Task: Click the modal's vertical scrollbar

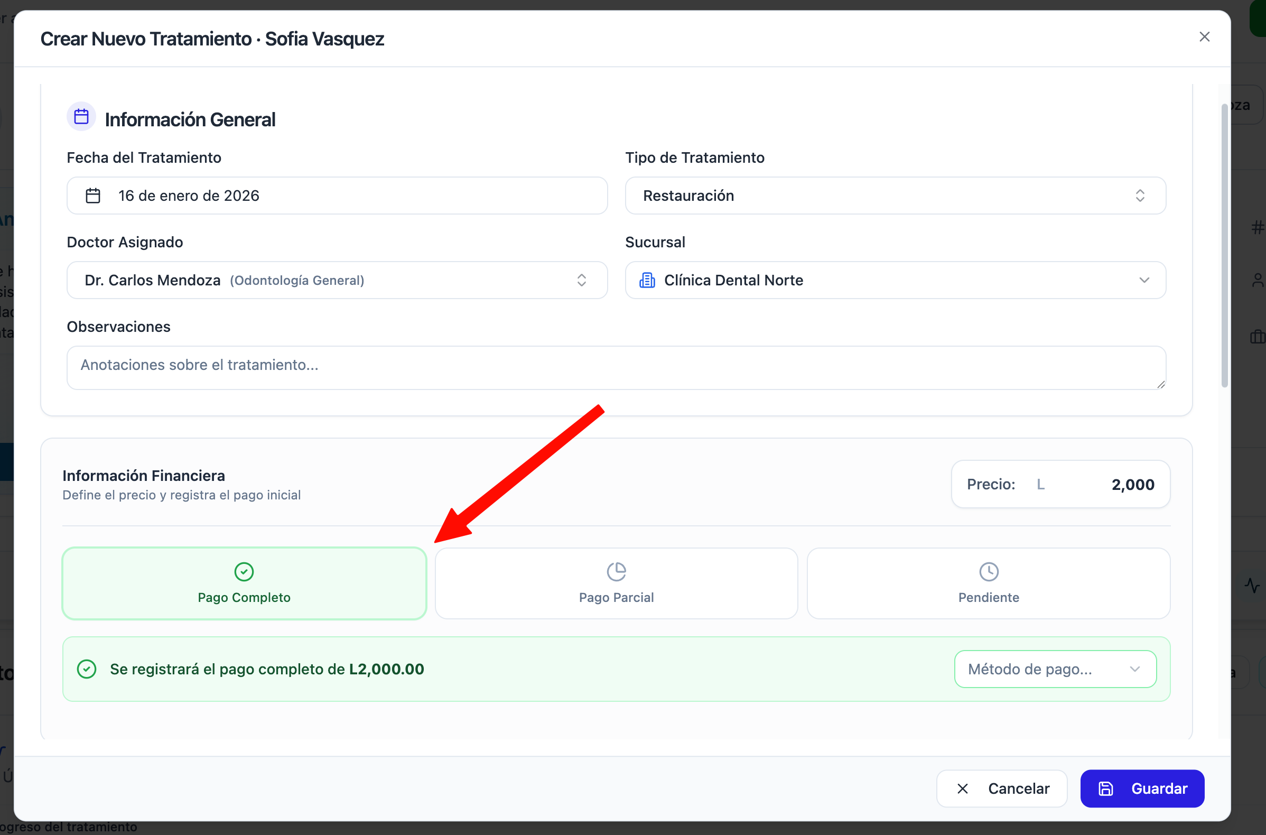Action: 1224,245
